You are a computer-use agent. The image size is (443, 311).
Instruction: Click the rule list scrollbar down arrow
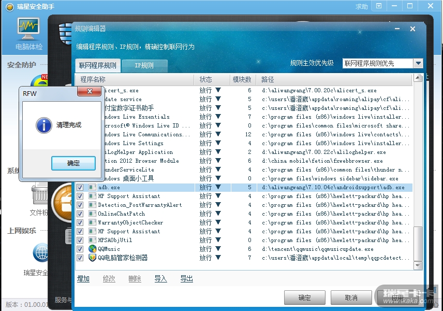[418, 265]
